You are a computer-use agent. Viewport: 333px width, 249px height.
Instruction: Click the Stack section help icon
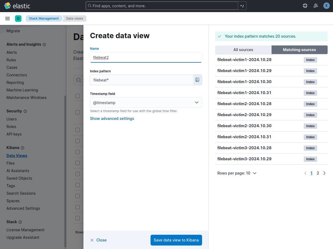[x=20, y=222]
